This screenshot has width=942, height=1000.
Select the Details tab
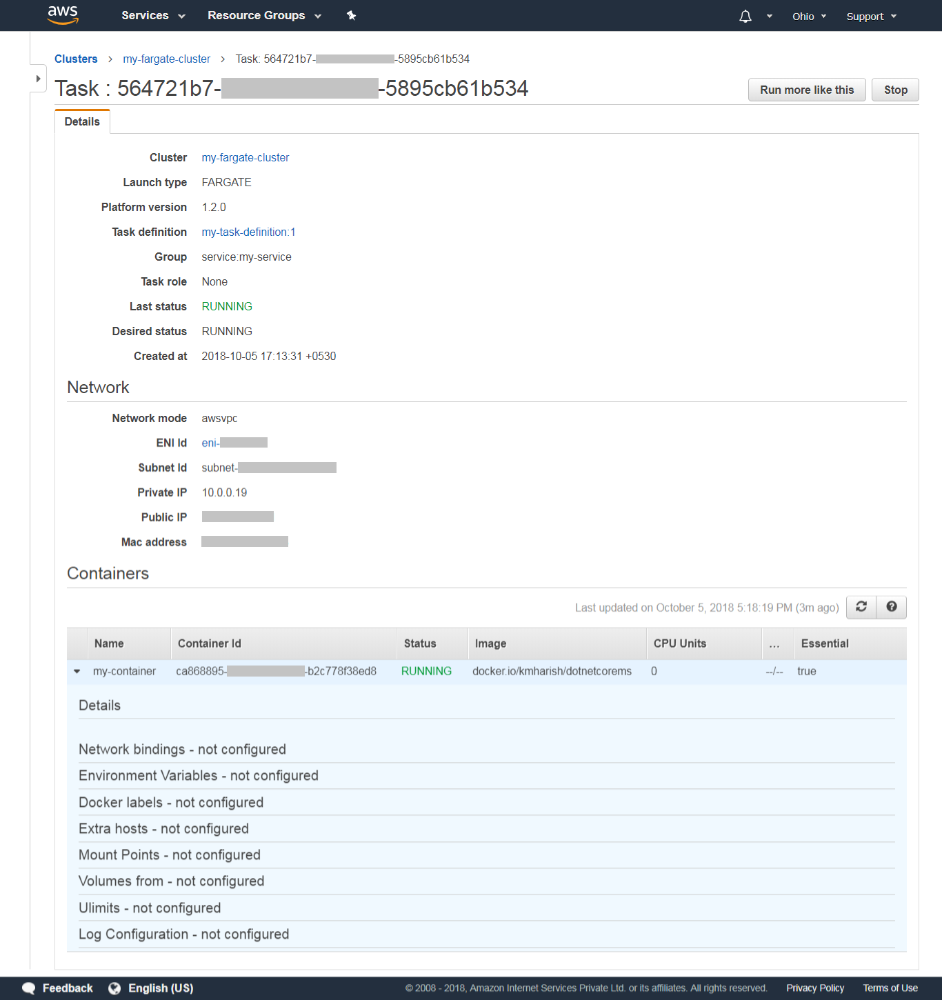(x=82, y=121)
